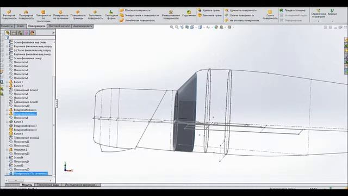Click the Заменить грань (replace face) tool
Viewport: 348px width, 196px height.
click(209, 15)
